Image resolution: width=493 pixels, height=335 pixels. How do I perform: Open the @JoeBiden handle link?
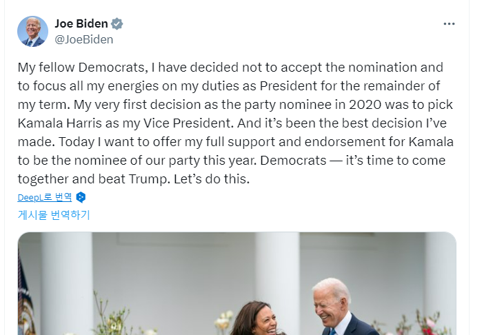pyautogui.click(x=83, y=39)
